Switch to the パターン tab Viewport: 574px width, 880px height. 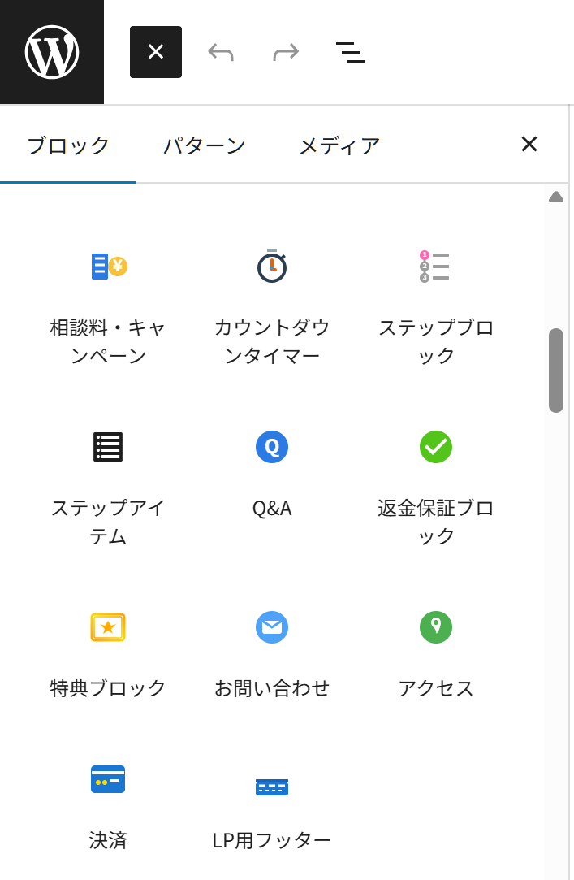click(205, 145)
